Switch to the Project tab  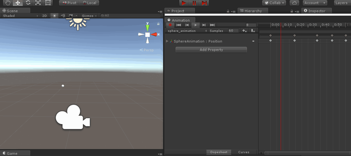pos(180,11)
